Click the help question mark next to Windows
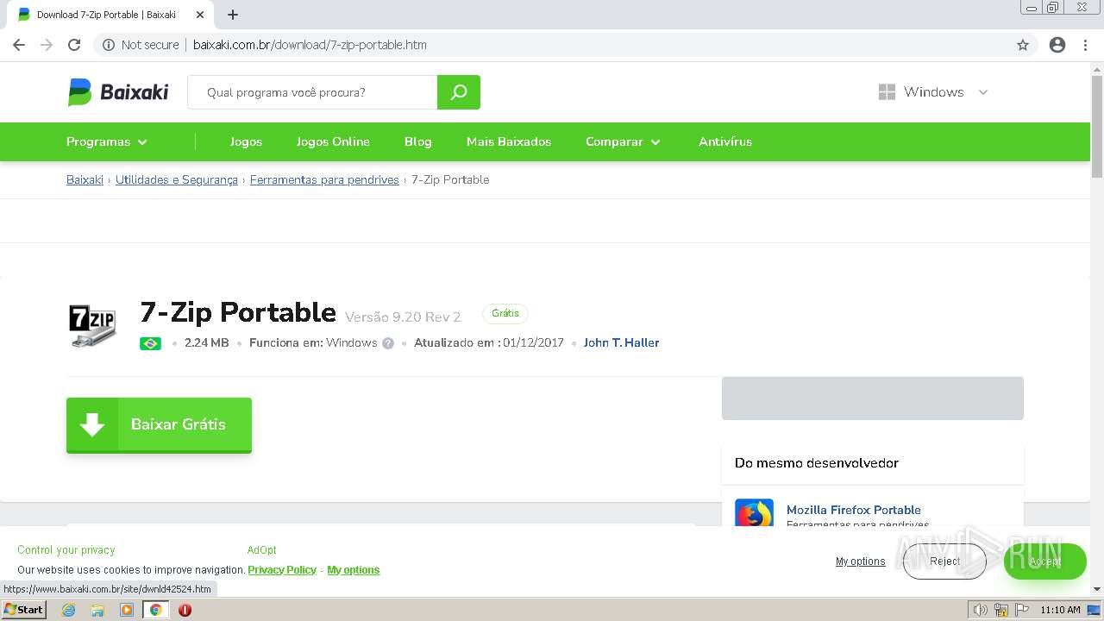Image resolution: width=1104 pixels, height=621 pixels. 388,343
